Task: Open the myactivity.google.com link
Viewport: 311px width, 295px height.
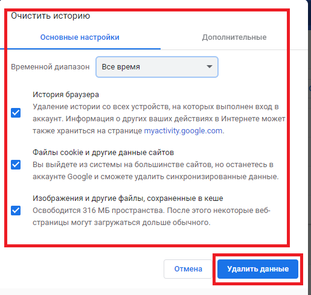Action: tap(183, 131)
